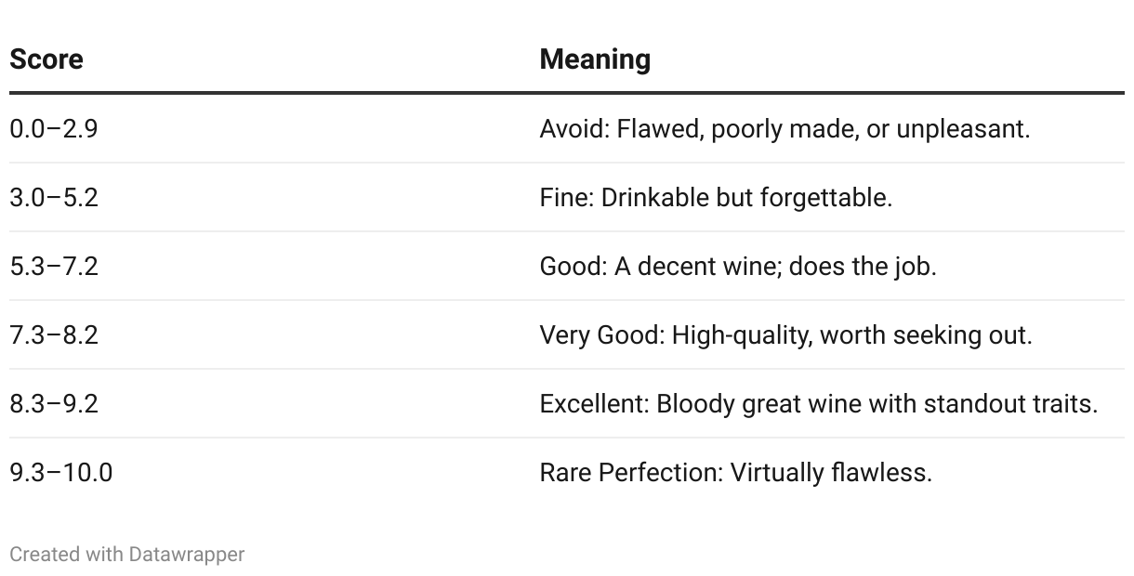Open the 'Created with Datawrapper' footer link

point(127,555)
